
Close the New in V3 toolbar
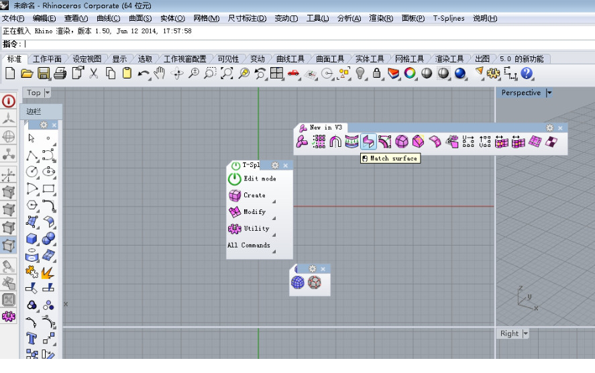coord(560,128)
